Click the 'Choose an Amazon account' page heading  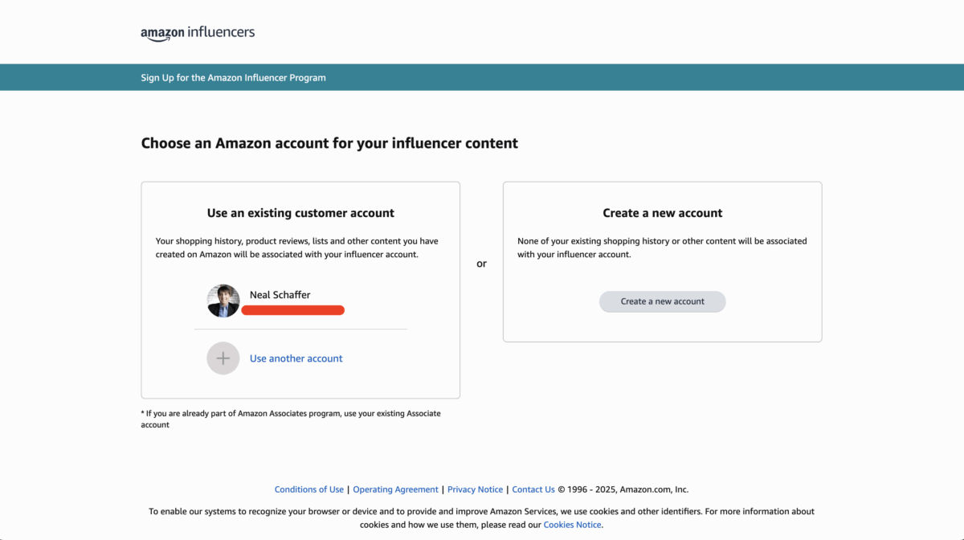coord(329,143)
